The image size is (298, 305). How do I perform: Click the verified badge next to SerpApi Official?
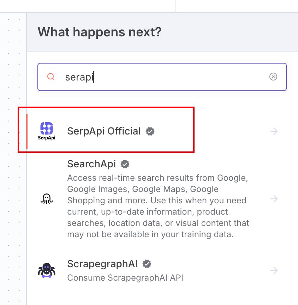pyautogui.click(x=150, y=131)
